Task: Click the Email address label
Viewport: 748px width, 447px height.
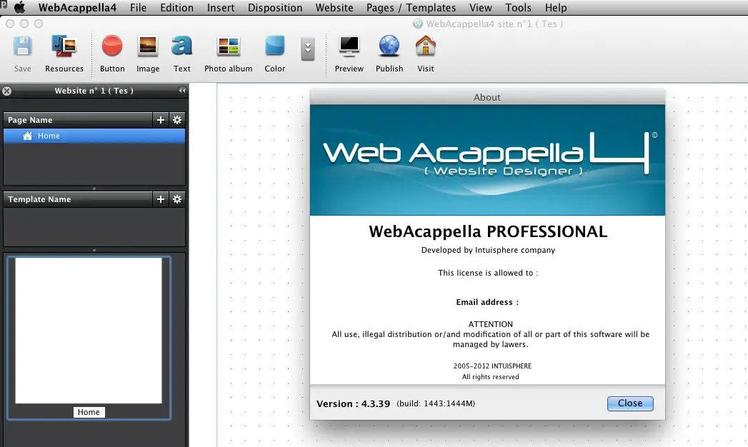Action: [x=487, y=302]
